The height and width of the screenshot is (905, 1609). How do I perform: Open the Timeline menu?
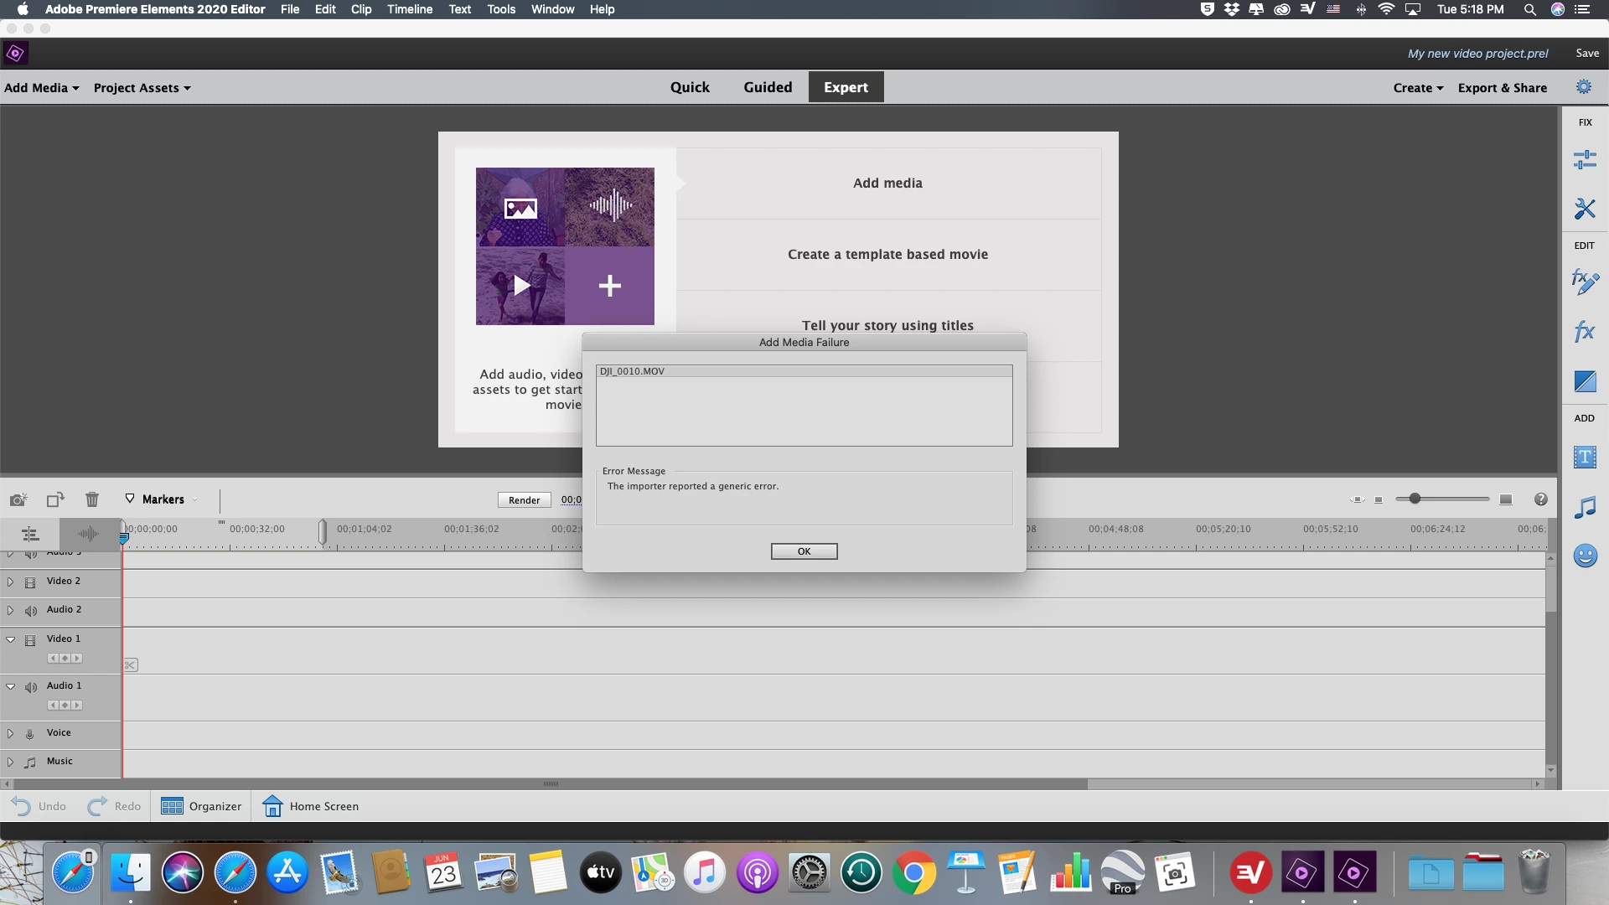point(409,9)
